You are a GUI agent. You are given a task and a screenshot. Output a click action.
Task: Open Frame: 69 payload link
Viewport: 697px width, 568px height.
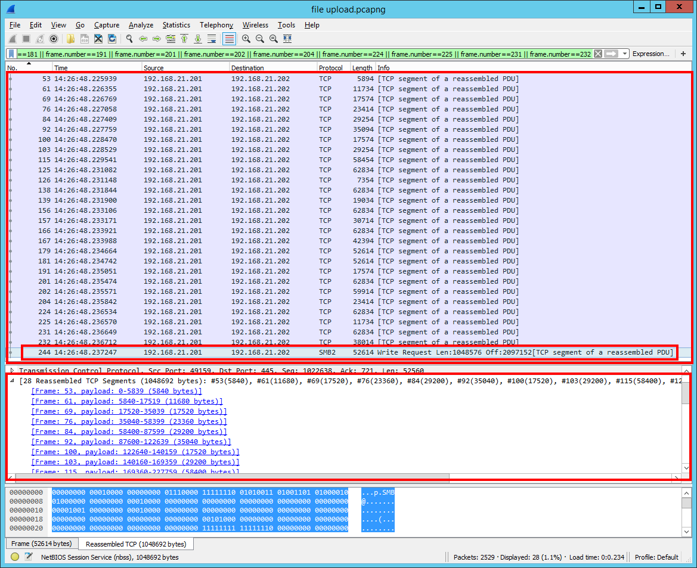[129, 412]
